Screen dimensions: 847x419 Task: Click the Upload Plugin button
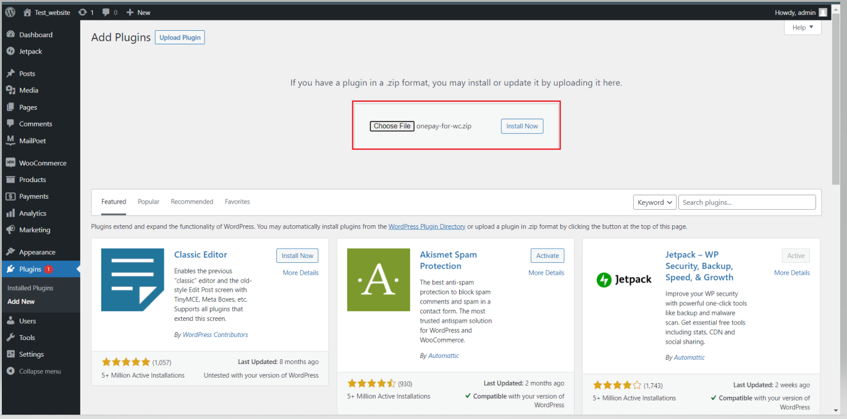180,38
